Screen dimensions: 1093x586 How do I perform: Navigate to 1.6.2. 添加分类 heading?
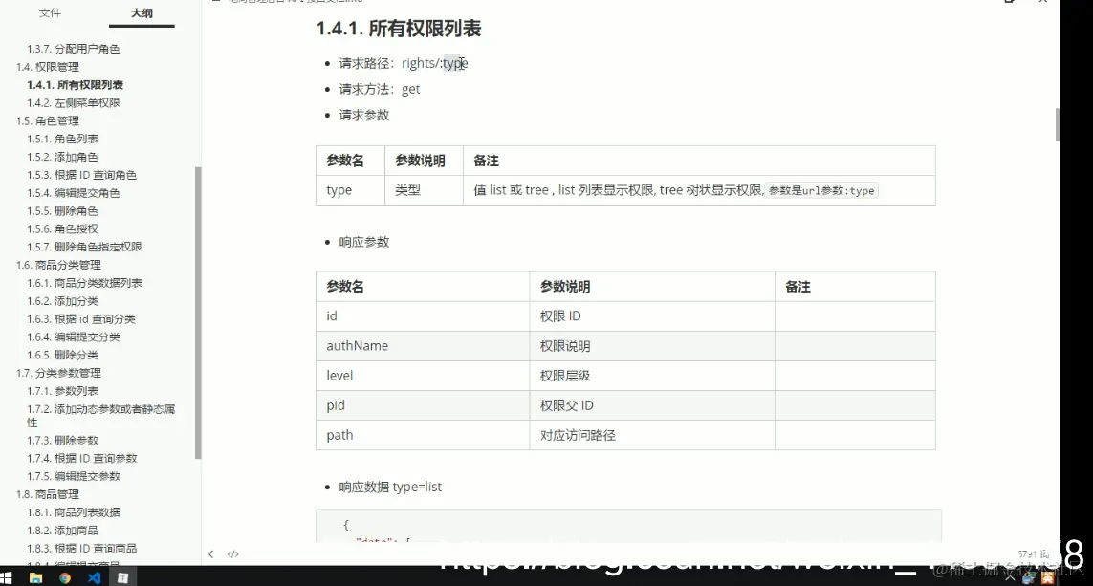click(x=65, y=300)
